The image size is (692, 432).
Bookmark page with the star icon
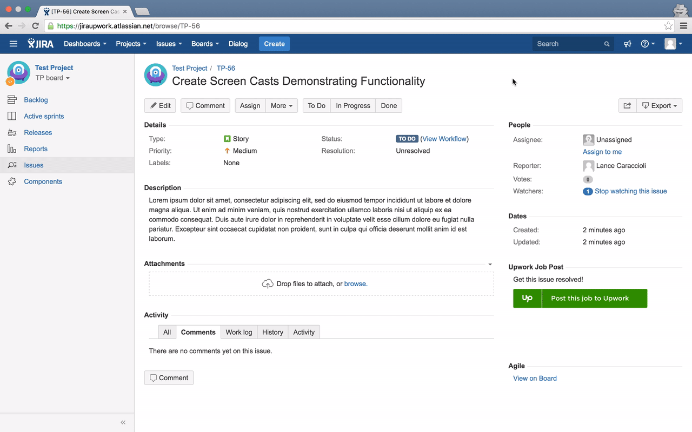pyautogui.click(x=668, y=25)
